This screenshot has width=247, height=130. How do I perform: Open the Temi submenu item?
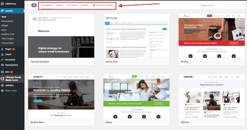click(4, 17)
